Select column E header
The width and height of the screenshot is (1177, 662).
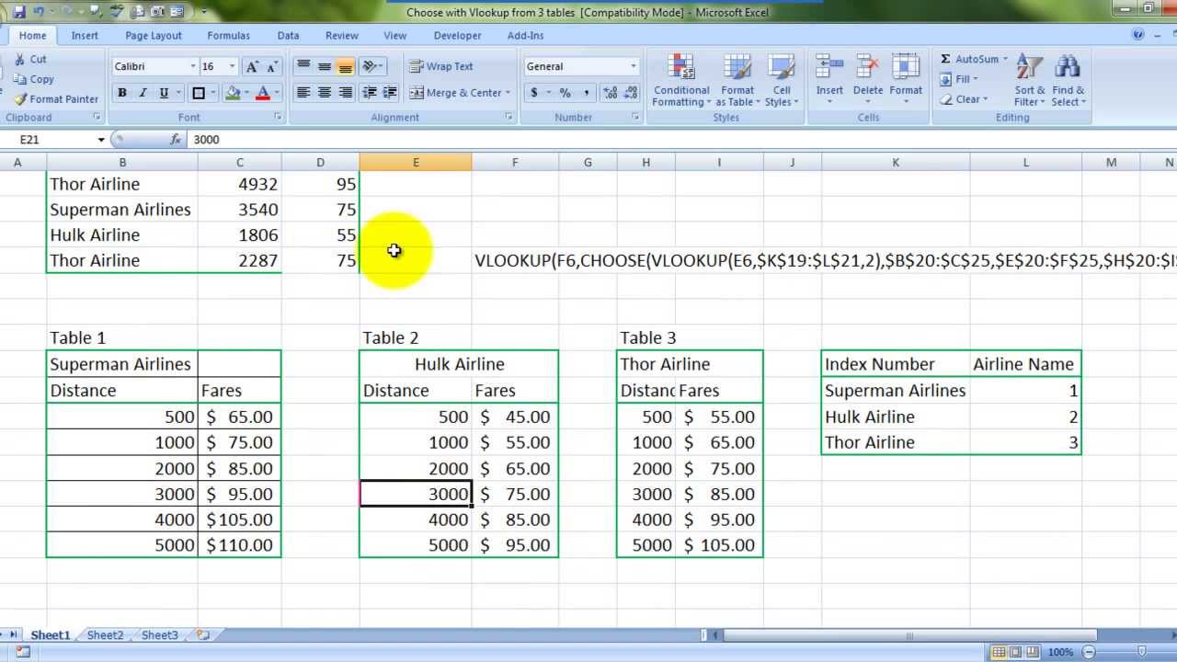pos(416,162)
